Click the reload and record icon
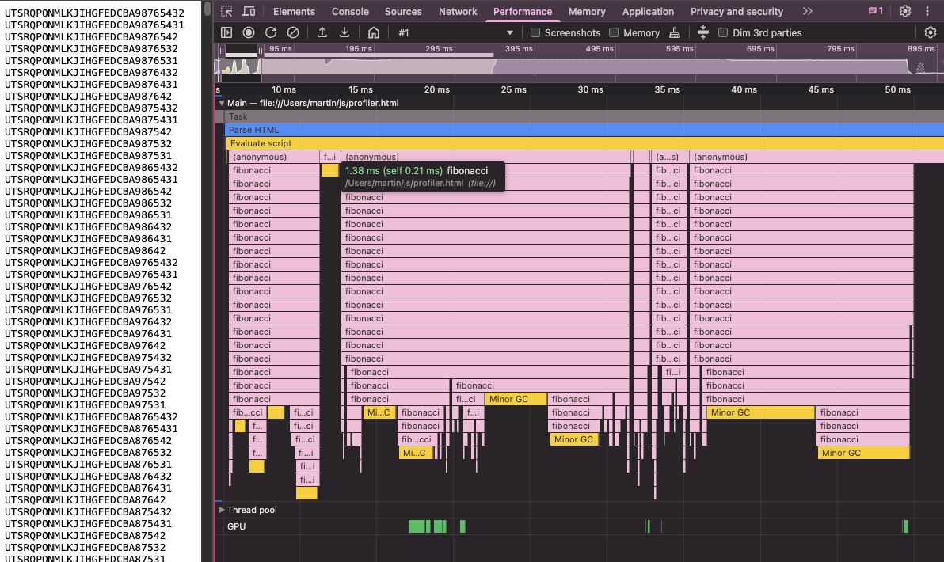This screenshot has width=944, height=562. tap(271, 32)
